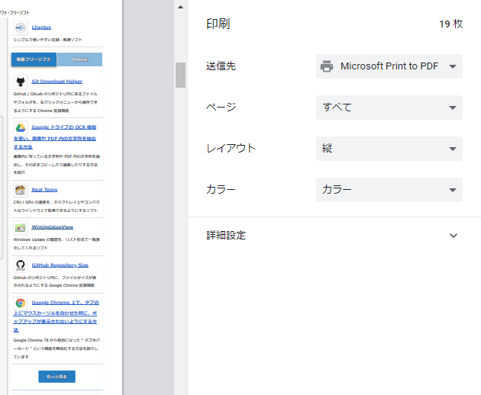
Task: Open the ページ dropdown showing すべて
Action: pyautogui.click(x=389, y=108)
